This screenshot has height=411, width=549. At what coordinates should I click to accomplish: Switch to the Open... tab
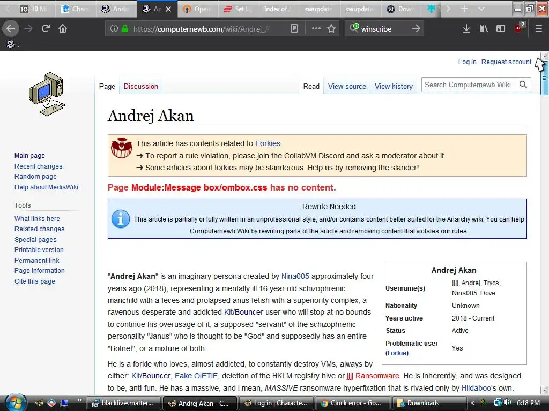coord(198,9)
